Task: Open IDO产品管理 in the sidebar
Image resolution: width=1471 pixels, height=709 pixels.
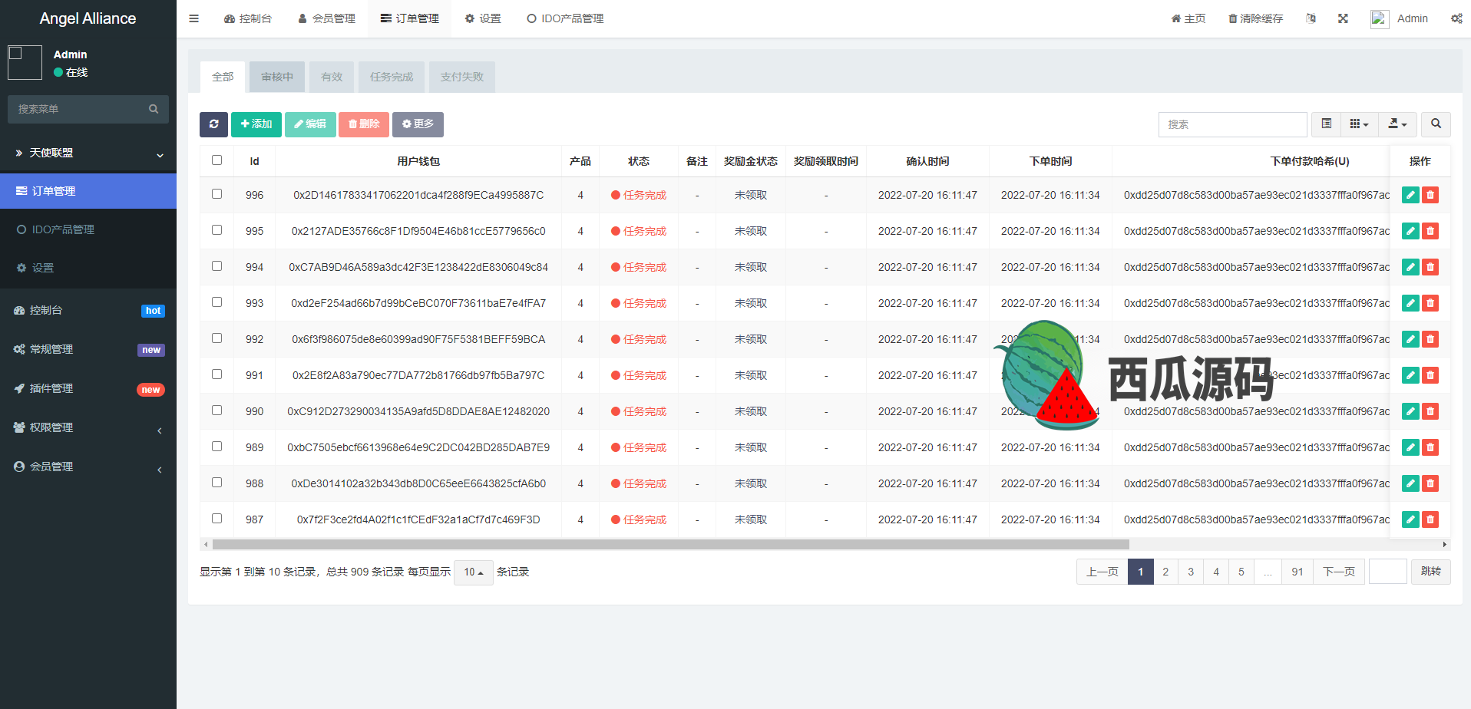Action: (x=88, y=229)
